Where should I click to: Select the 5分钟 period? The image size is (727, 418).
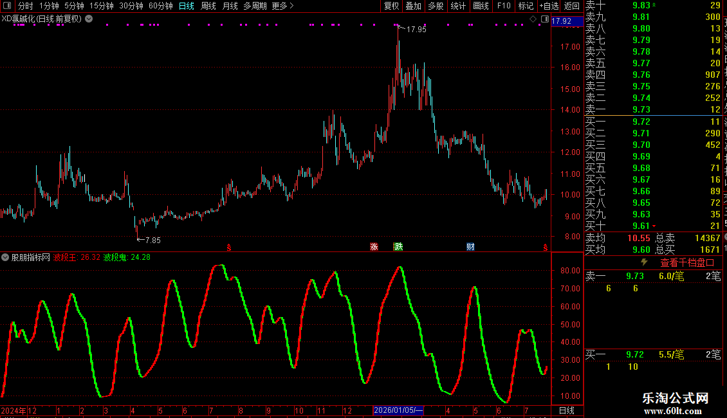pyautogui.click(x=74, y=6)
